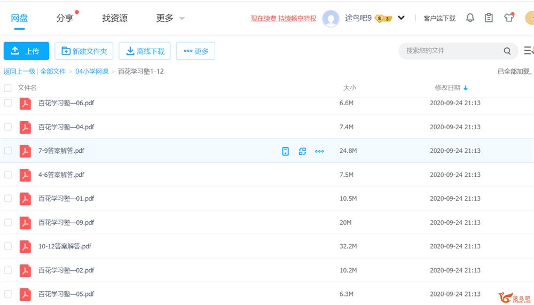Open more options for 7-9答案解答.pdf
Viewport: 534px width, 305px height.
(319, 151)
